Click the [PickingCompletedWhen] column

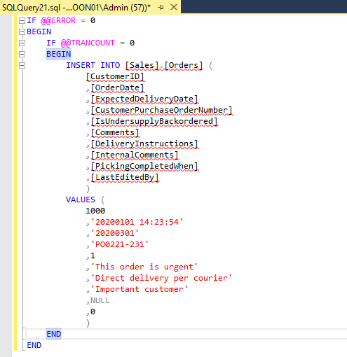pos(144,166)
